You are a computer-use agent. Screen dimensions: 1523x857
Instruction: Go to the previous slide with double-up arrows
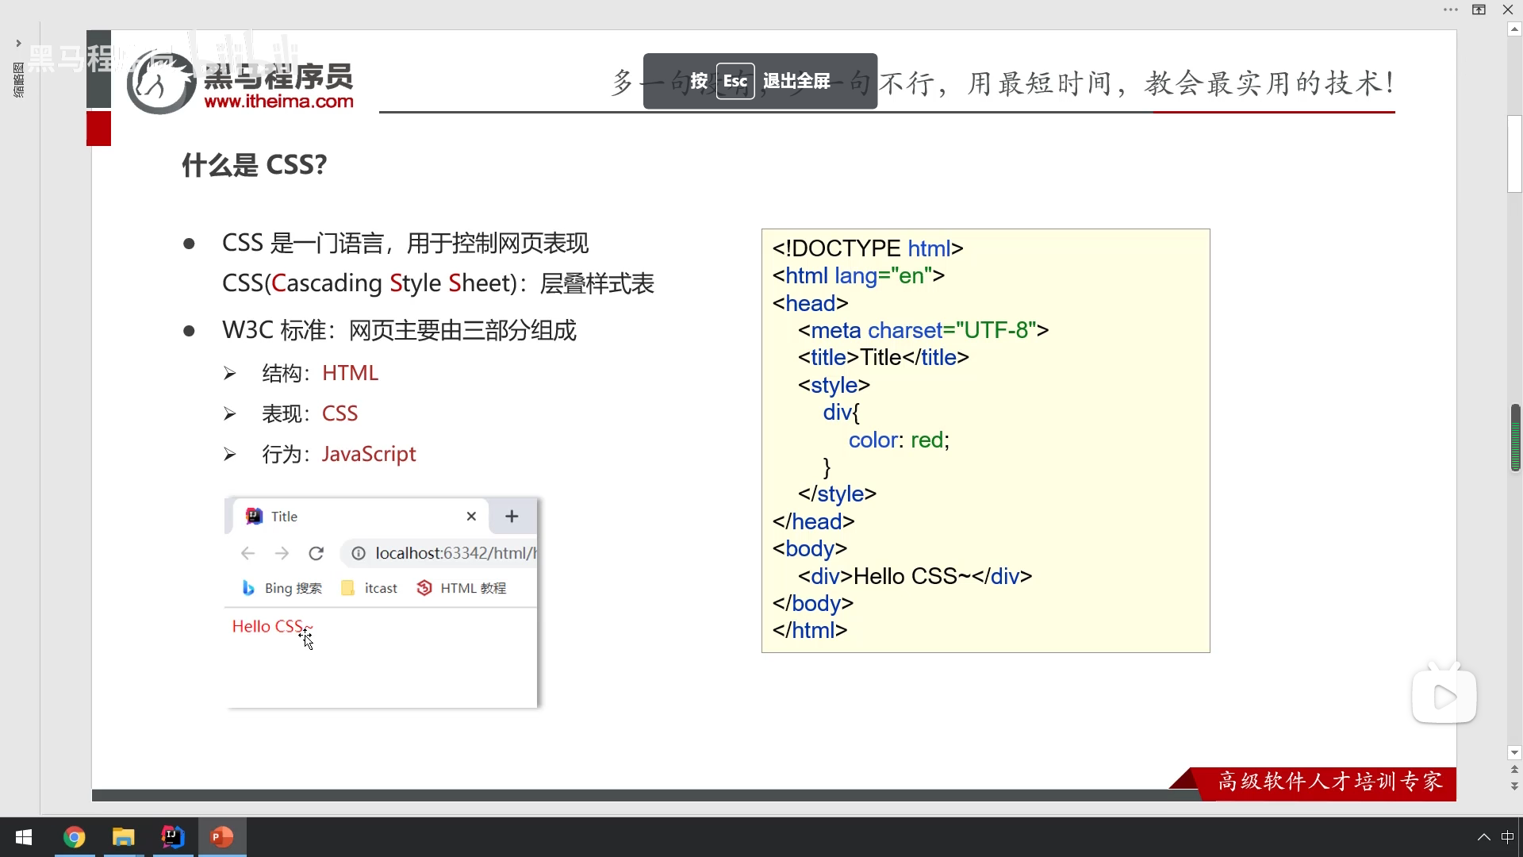point(1514,770)
